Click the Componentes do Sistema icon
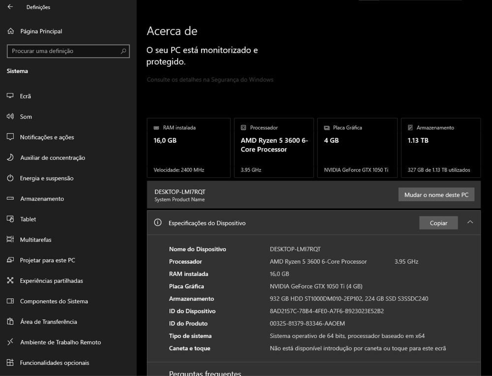 tap(10, 301)
